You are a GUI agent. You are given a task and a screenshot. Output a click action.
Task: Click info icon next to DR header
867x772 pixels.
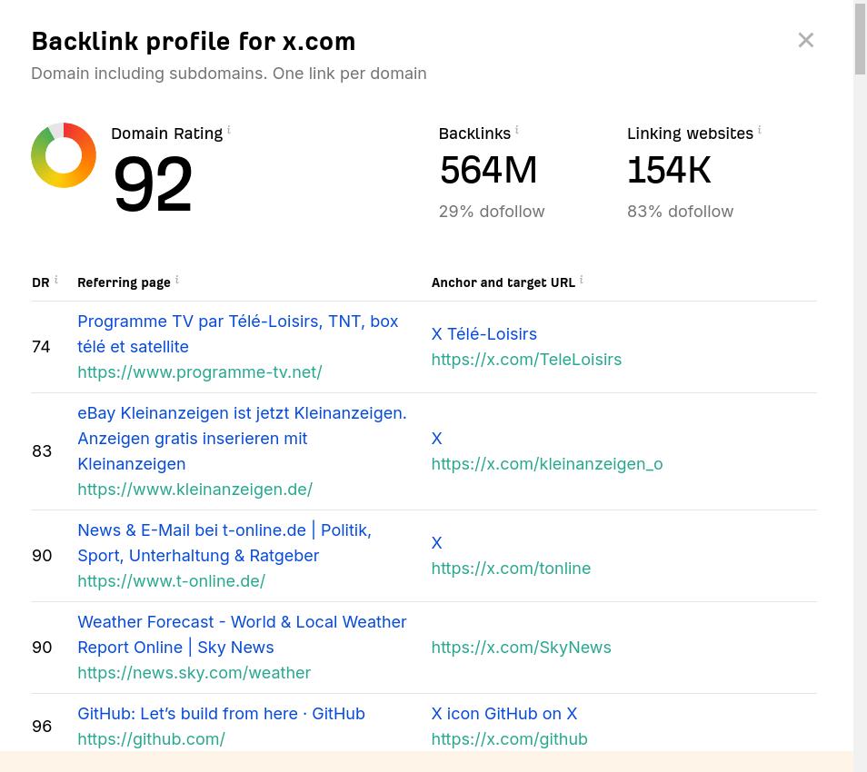(x=55, y=280)
